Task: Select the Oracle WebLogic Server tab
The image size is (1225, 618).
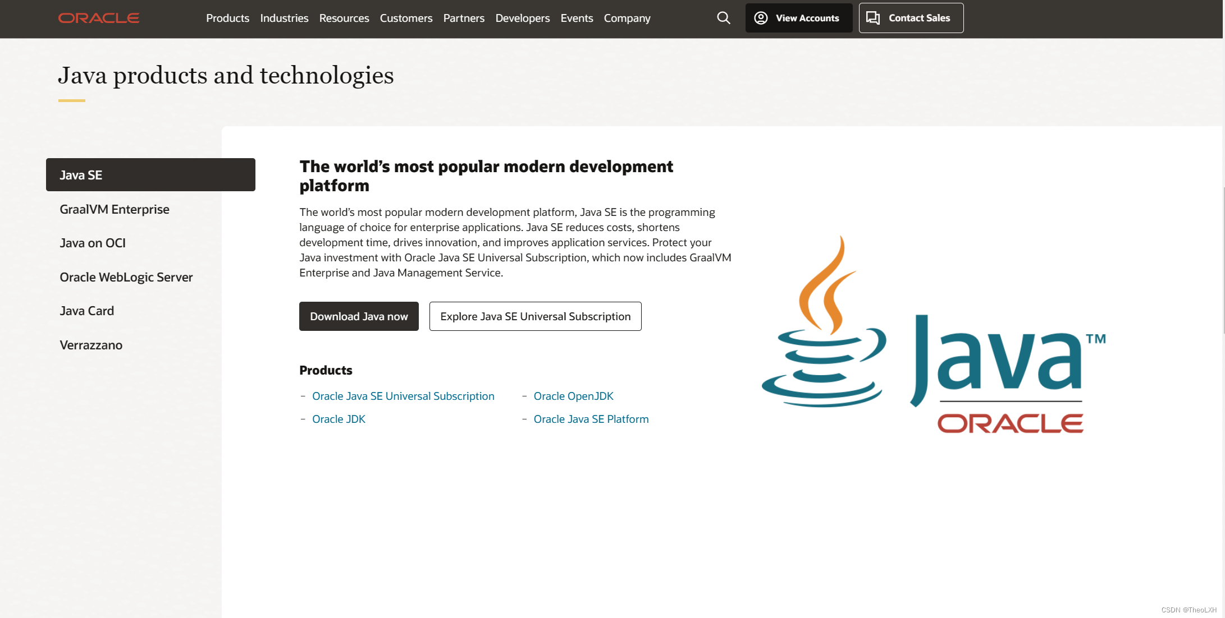Action: coord(126,277)
